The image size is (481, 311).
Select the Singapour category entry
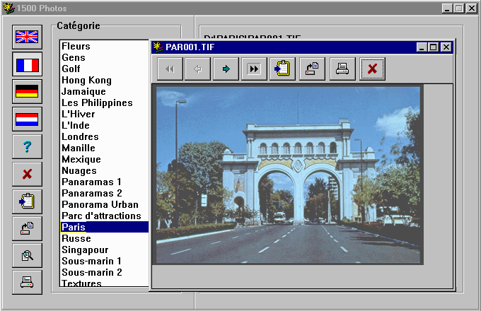coord(85,250)
